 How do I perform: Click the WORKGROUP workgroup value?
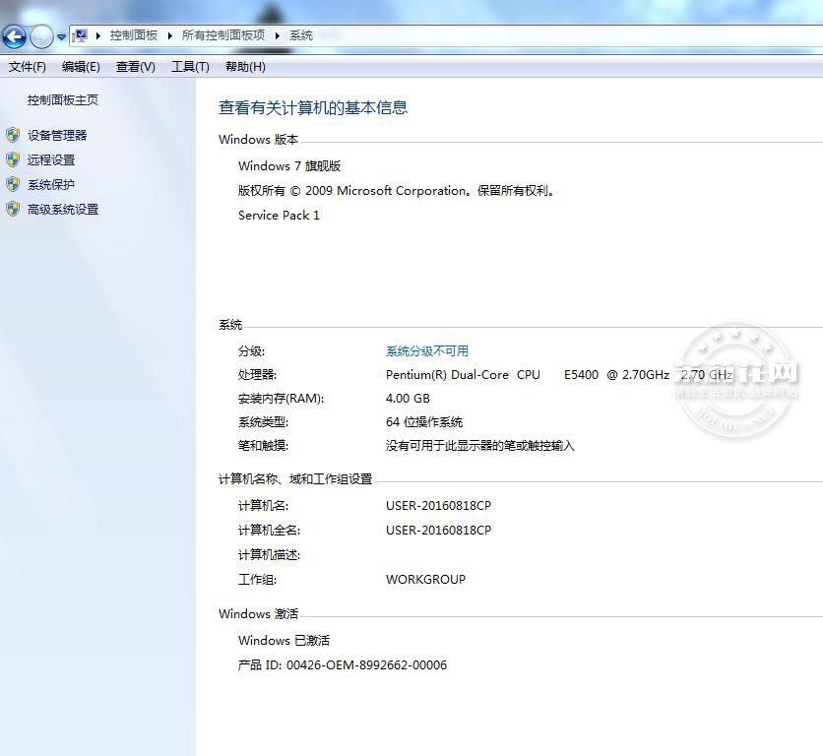(425, 580)
